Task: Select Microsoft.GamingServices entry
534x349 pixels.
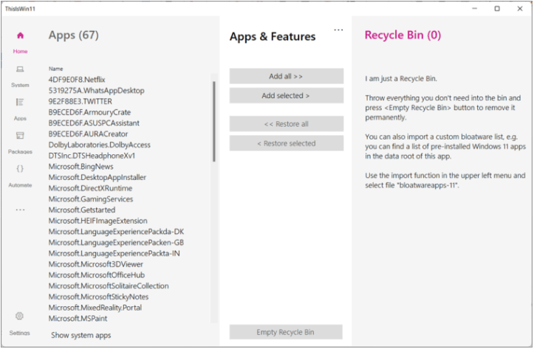Action: tap(91, 199)
